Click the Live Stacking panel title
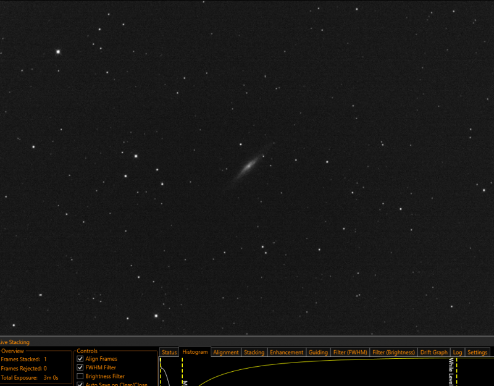The image size is (494, 386). [x=14, y=342]
